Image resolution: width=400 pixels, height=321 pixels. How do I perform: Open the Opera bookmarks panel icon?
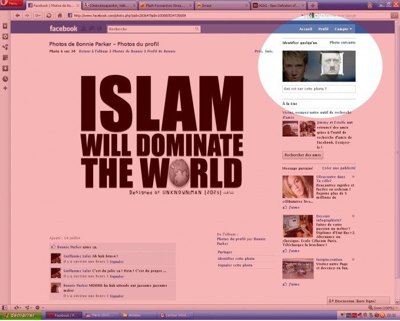(5, 26)
